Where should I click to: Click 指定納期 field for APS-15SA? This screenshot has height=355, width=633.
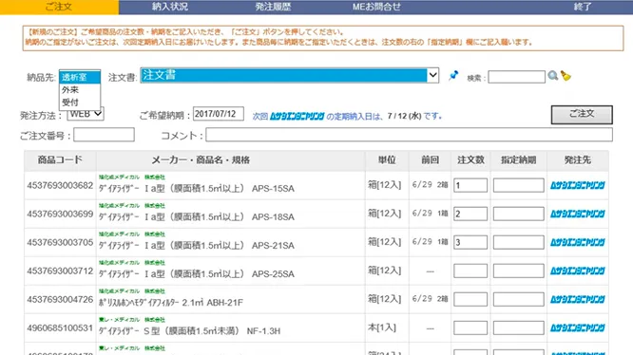pos(519,185)
